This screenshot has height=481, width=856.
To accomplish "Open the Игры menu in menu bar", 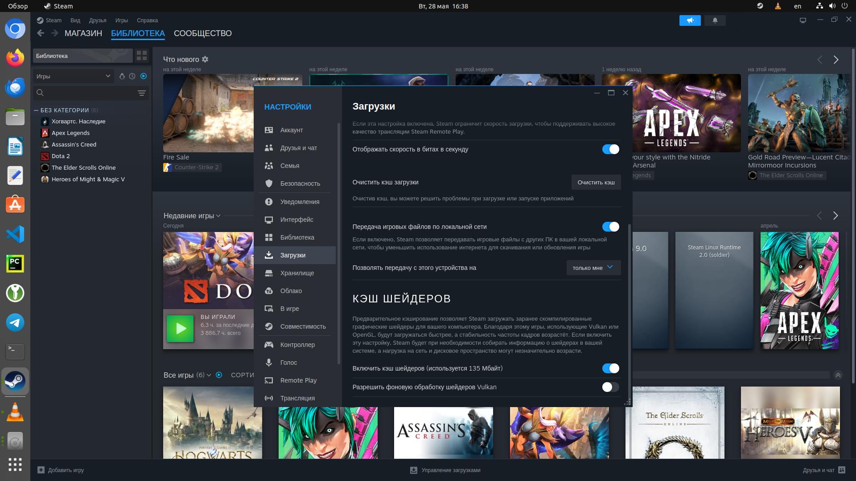I will point(121,20).
